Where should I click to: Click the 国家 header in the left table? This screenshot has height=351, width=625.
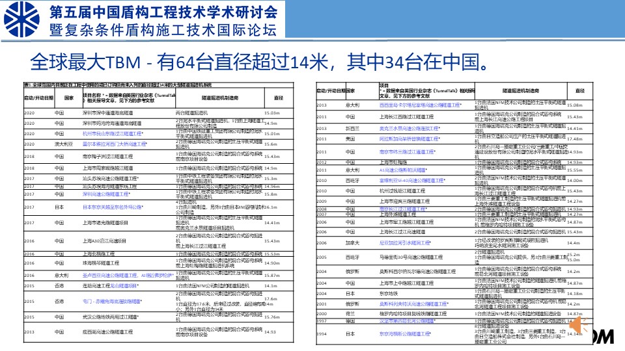(68, 98)
